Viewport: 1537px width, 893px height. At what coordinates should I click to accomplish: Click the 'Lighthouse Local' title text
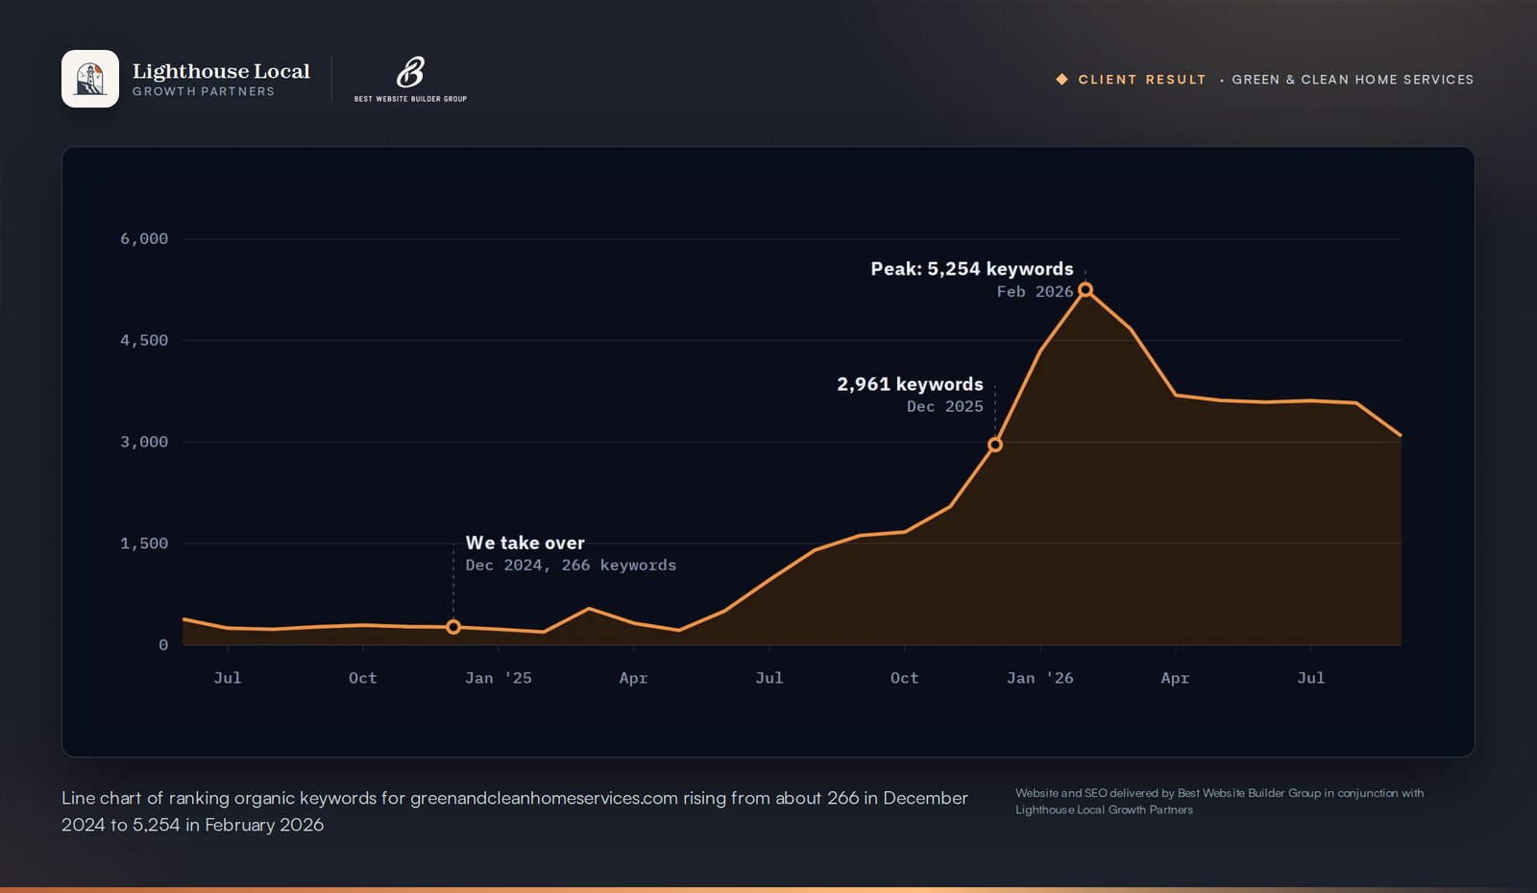coord(221,71)
